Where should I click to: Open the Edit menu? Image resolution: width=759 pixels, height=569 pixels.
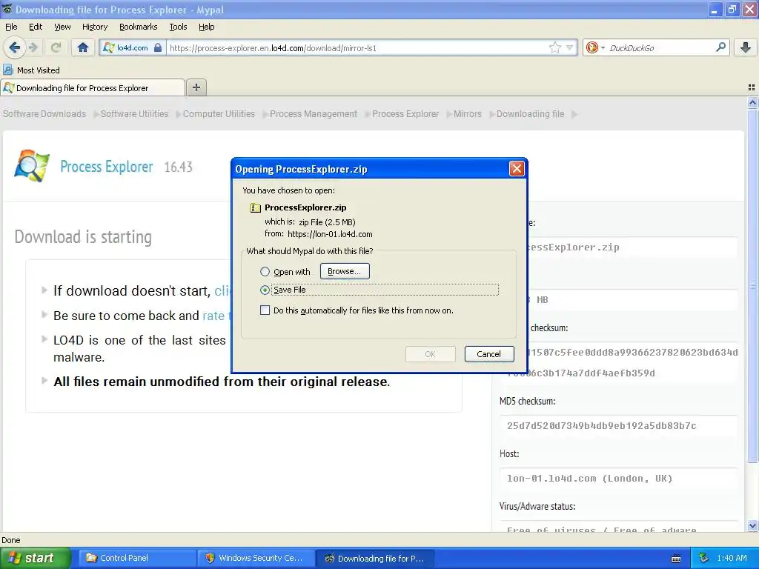36,27
